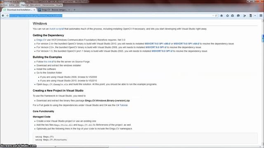This screenshot has width=264, height=148.
Task: Click the Getting the Dependency heading
Action: click(x=48, y=35)
